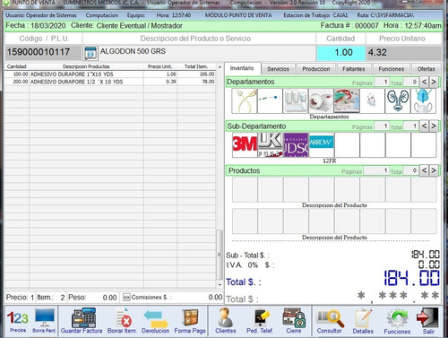Click the product lookup icon beside code field
Image resolution: width=448 pixels, height=338 pixels.
click(90, 53)
